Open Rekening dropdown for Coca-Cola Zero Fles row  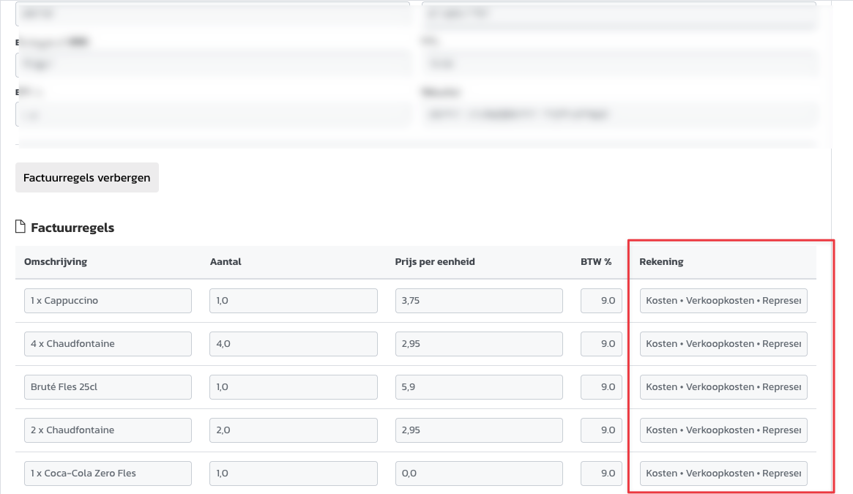723,474
